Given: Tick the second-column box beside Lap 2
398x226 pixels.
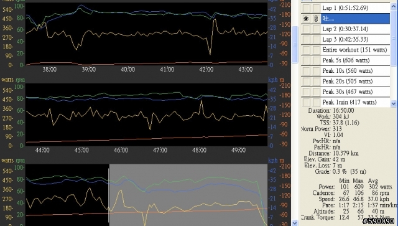Looking at the screenshot, I should coord(316,29).
